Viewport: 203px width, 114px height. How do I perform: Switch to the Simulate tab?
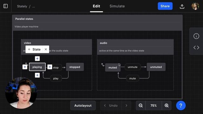point(117,6)
